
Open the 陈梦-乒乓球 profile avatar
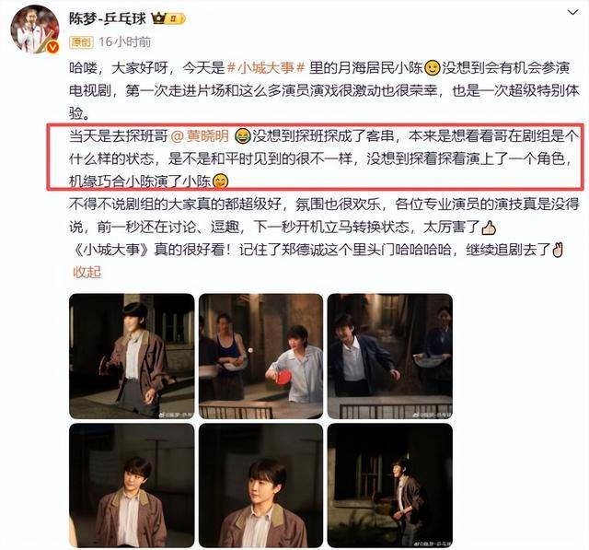(35, 29)
